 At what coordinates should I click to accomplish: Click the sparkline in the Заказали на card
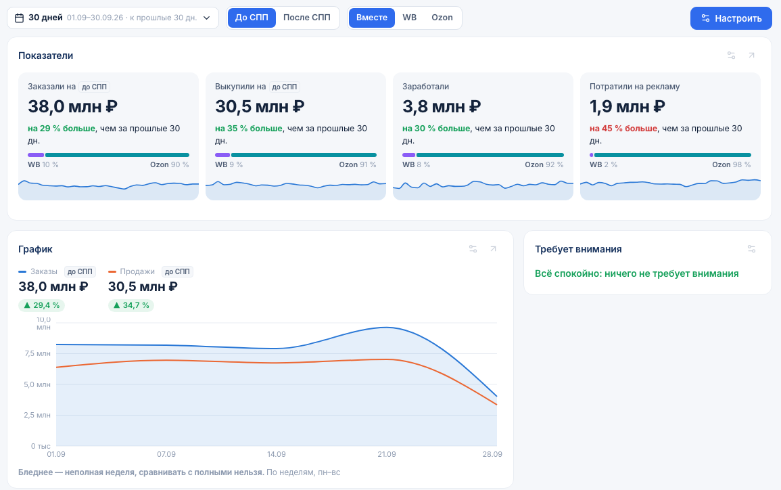(x=109, y=190)
